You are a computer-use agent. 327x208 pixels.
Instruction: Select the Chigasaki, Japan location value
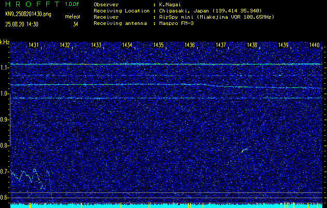coord(211,10)
